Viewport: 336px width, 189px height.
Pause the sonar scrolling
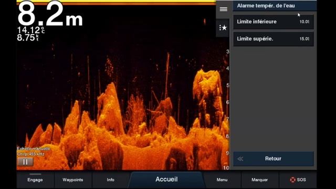(25, 162)
